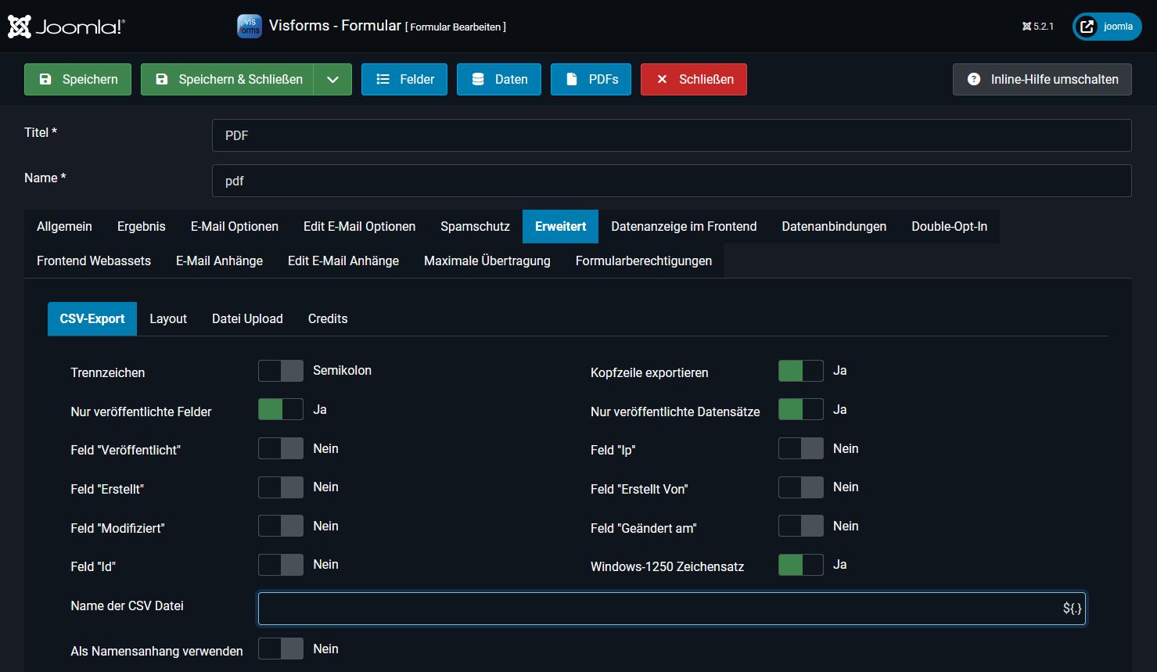
Task: Open the Datenanzeige im Frontend tab
Action: (684, 226)
